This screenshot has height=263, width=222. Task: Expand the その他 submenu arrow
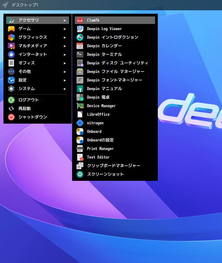pyautogui.click(x=65, y=72)
